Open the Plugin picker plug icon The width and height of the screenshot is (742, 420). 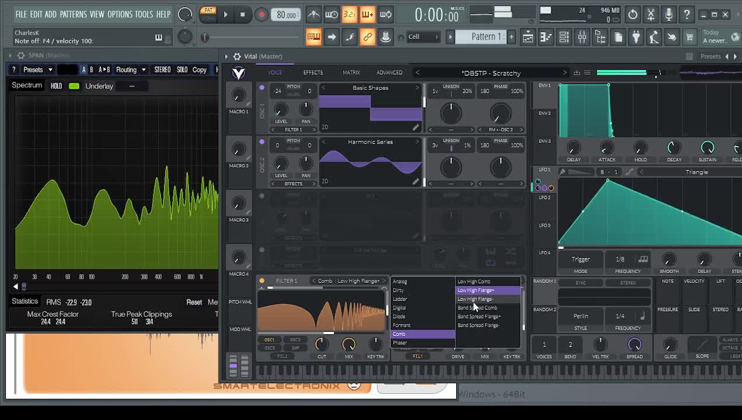click(636, 37)
